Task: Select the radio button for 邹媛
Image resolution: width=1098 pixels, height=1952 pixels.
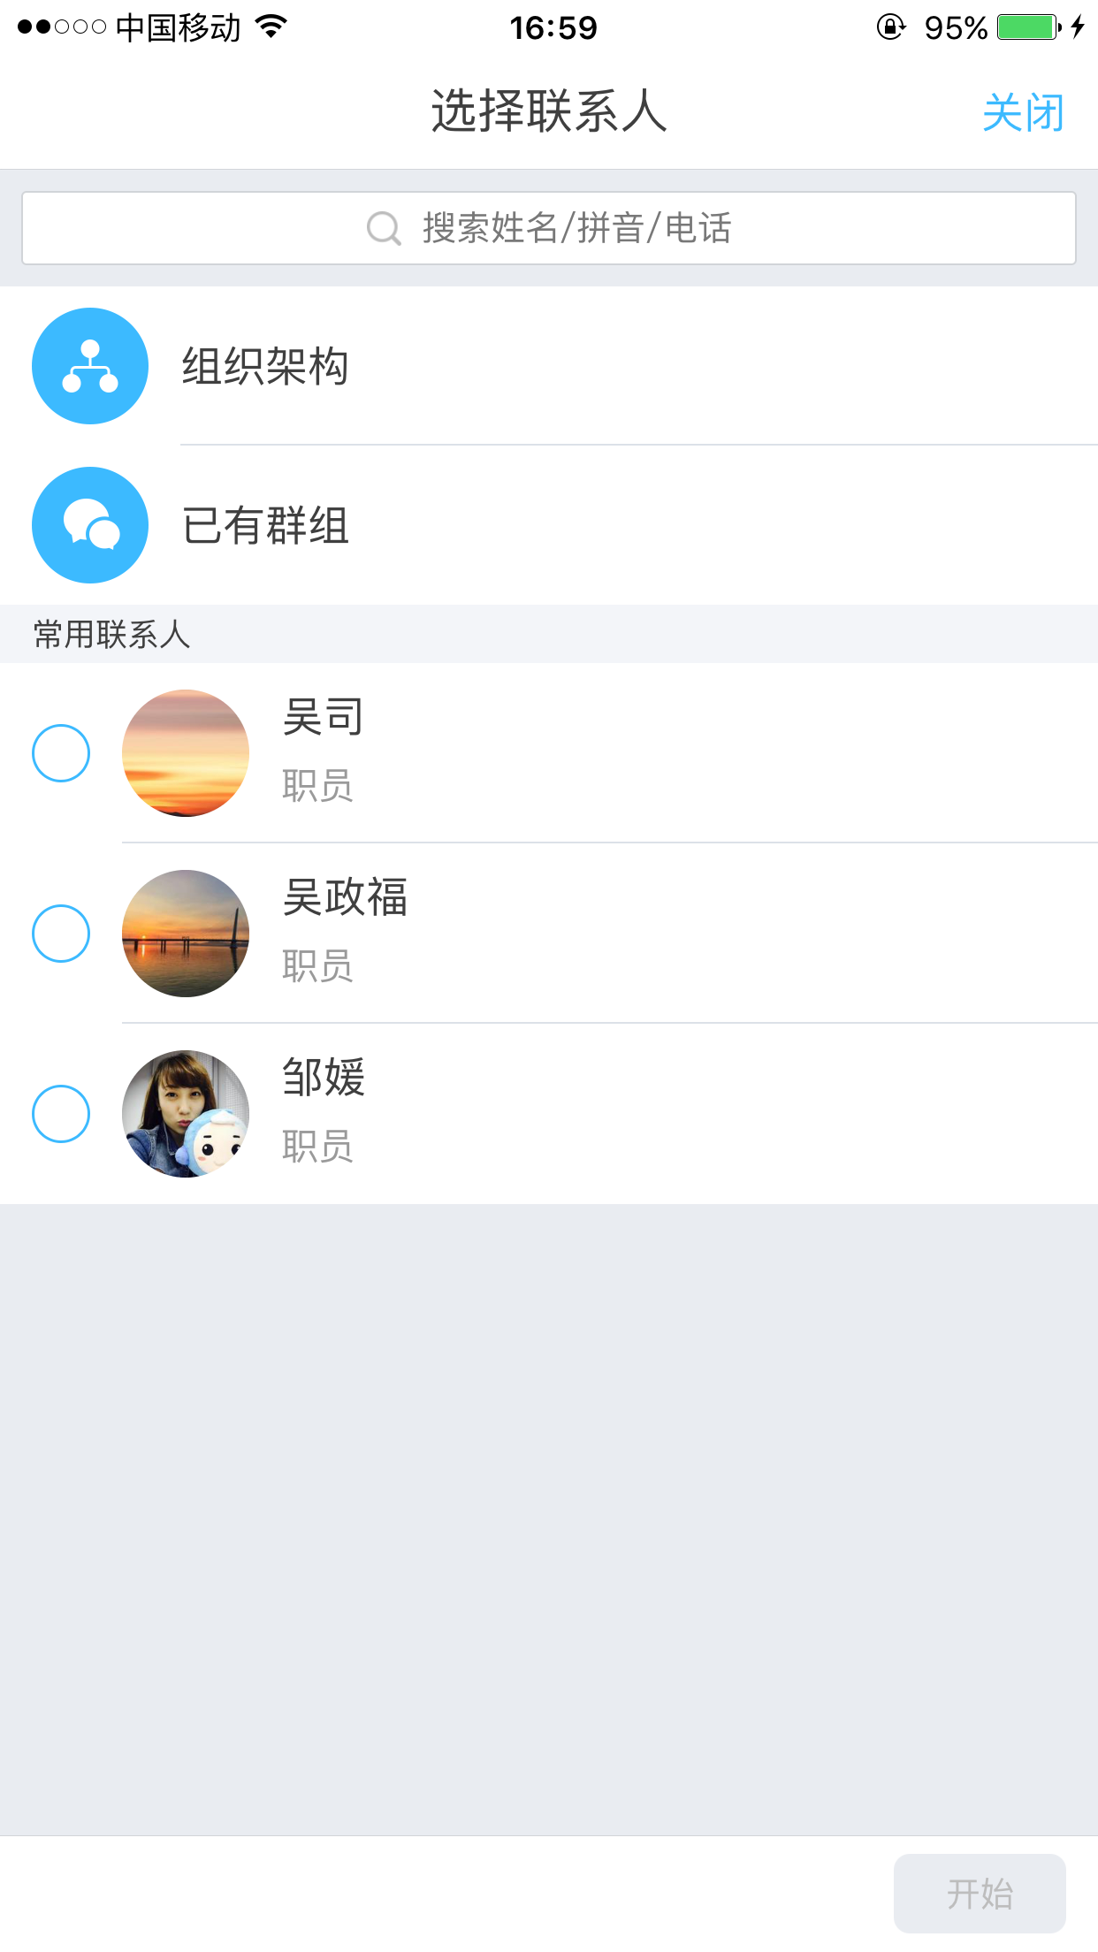Action: 61,1114
